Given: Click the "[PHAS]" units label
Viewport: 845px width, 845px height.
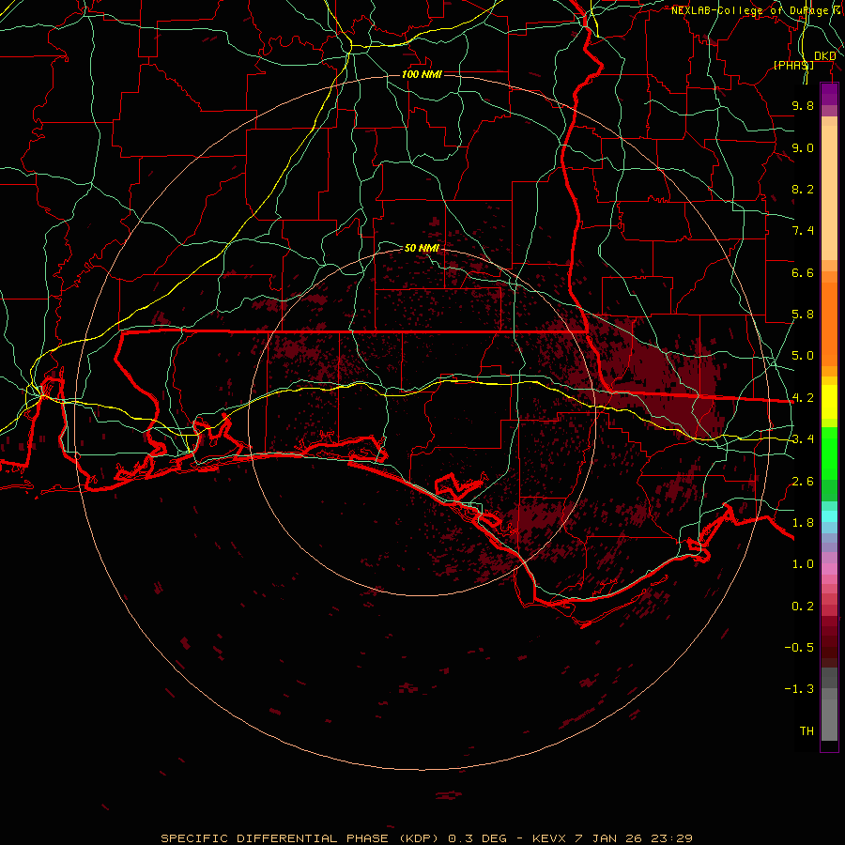Looking at the screenshot, I should coord(793,65).
